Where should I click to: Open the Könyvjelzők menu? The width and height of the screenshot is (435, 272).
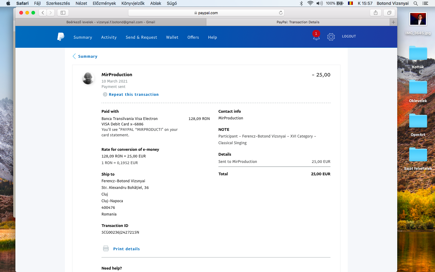[x=133, y=3]
